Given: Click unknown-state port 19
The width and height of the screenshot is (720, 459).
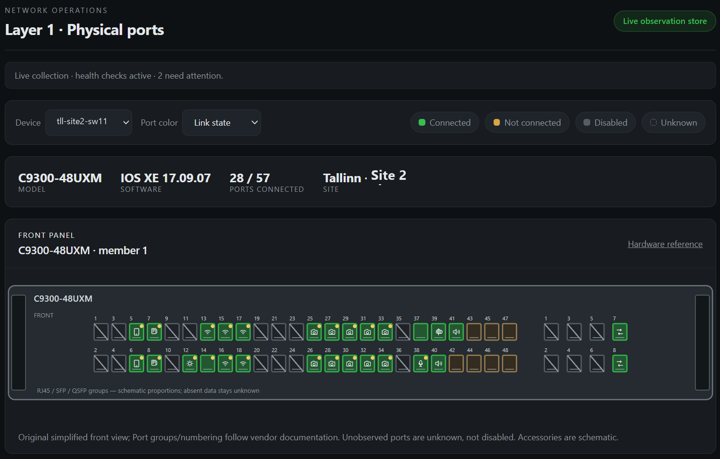Looking at the screenshot, I should (261, 332).
